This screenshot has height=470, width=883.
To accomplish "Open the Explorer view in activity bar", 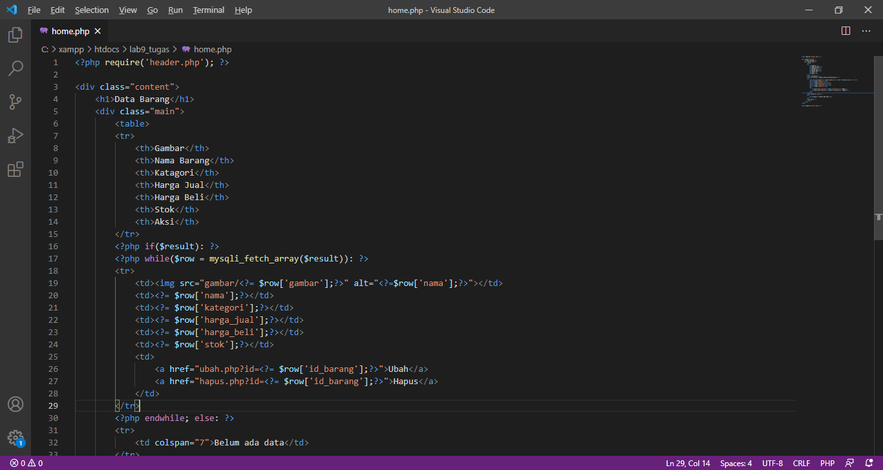I will pyautogui.click(x=16, y=35).
